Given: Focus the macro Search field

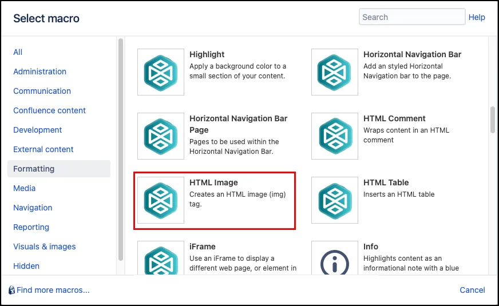Looking at the screenshot, I should point(412,17).
